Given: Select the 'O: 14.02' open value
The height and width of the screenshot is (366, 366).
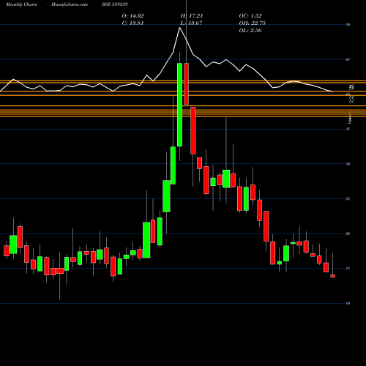Looking at the screenshot, I should click(132, 16).
